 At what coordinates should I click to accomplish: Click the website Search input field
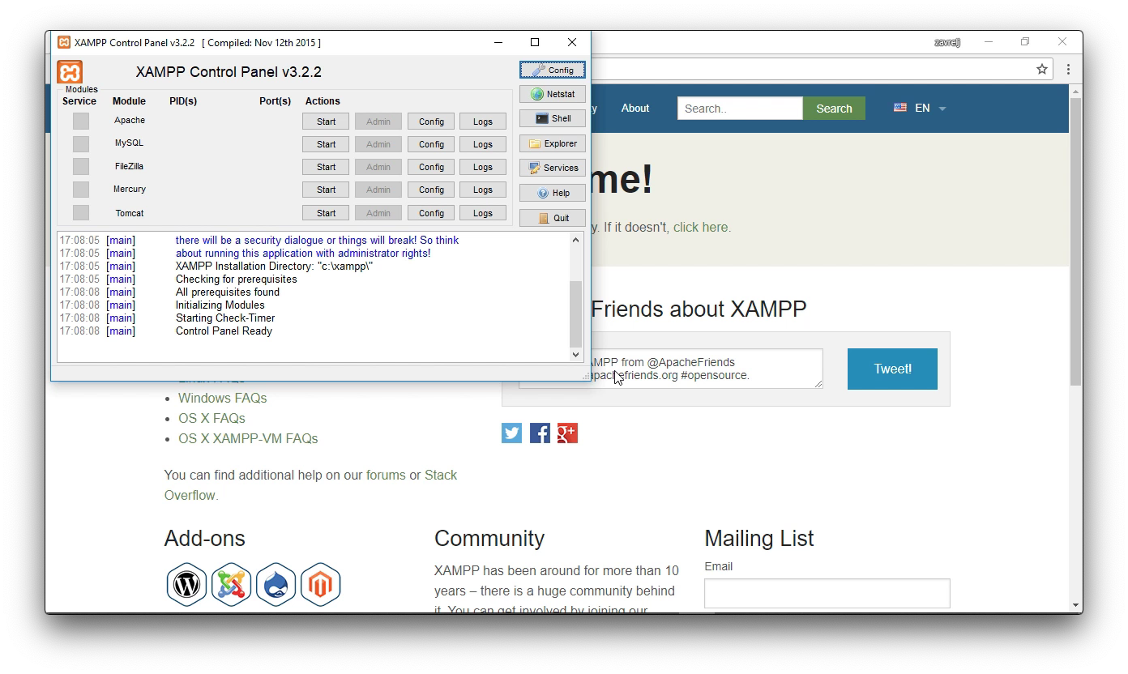coord(740,109)
